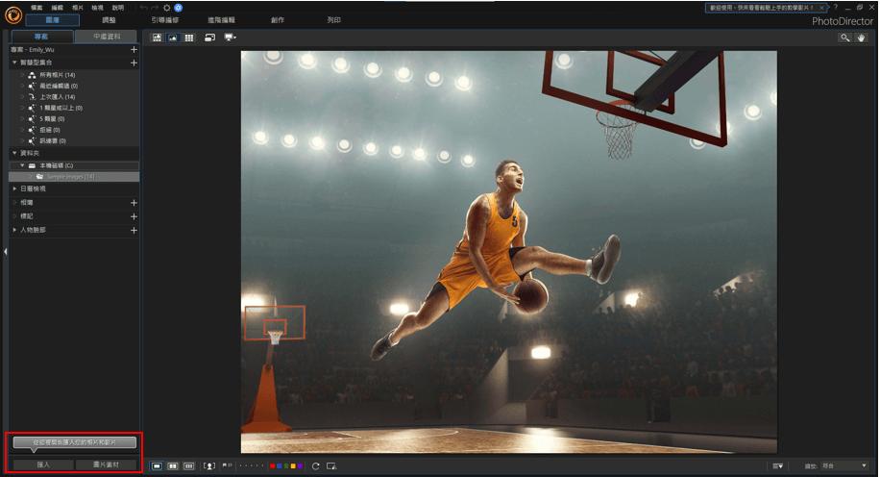The height and width of the screenshot is (477, 880).
Task: Apply the yellow color label
Action: (x=293, y=465)
